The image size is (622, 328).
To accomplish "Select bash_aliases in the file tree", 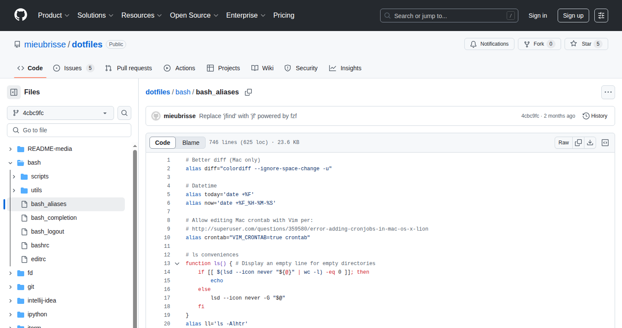I will coord(66,204).
